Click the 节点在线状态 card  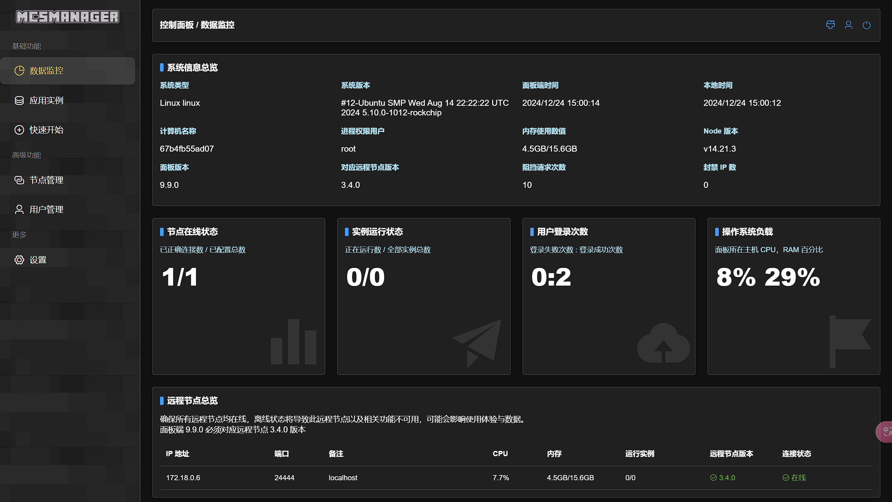[238, 296]
